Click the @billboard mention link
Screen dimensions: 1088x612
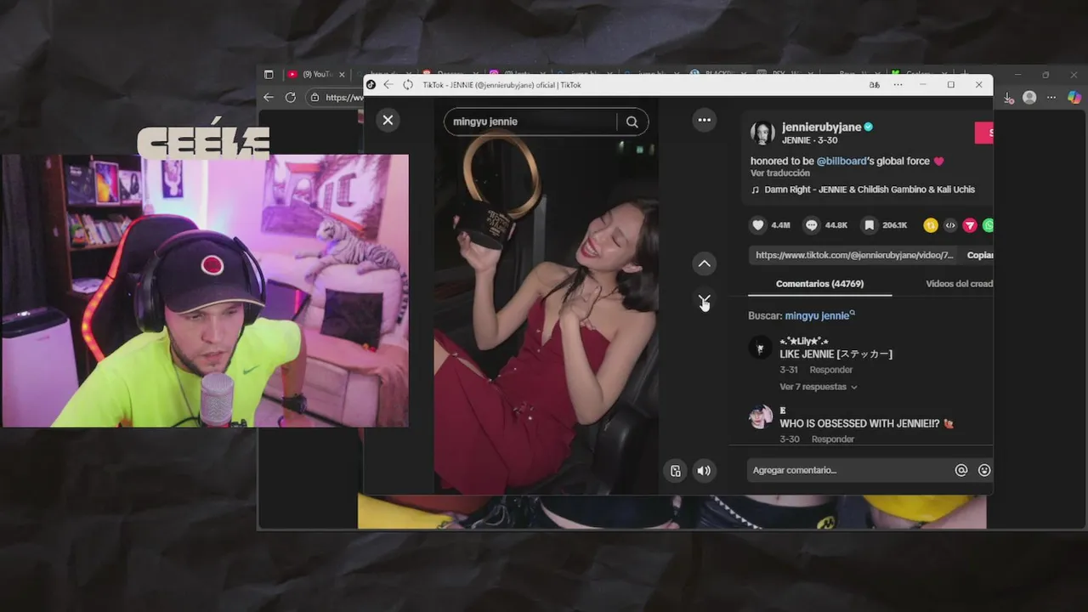pos(841,161)
